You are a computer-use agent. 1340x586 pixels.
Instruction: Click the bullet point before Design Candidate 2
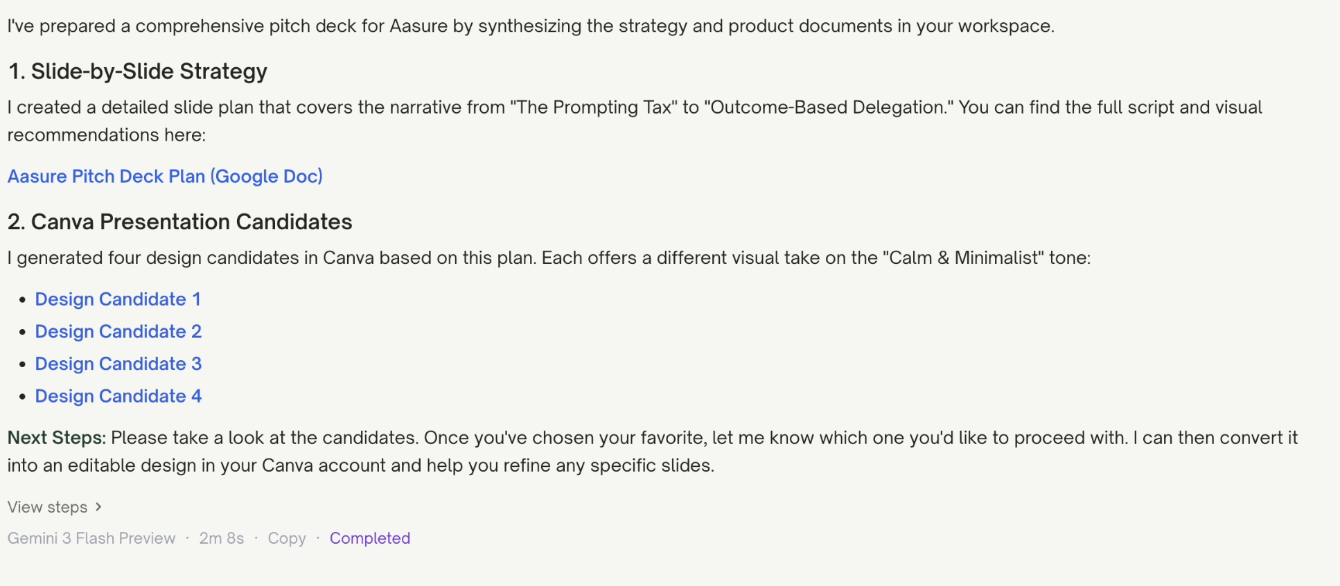coord(23,332)
